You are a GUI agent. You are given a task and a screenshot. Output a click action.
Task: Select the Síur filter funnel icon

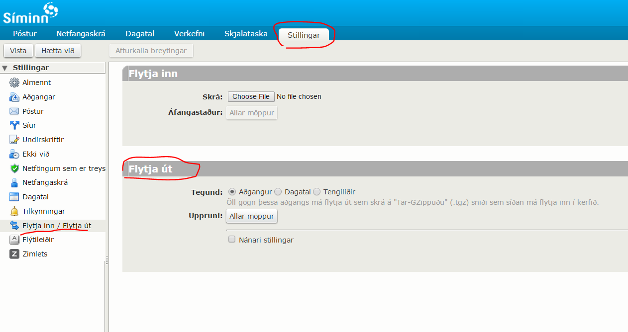click(x=14, y=125)
